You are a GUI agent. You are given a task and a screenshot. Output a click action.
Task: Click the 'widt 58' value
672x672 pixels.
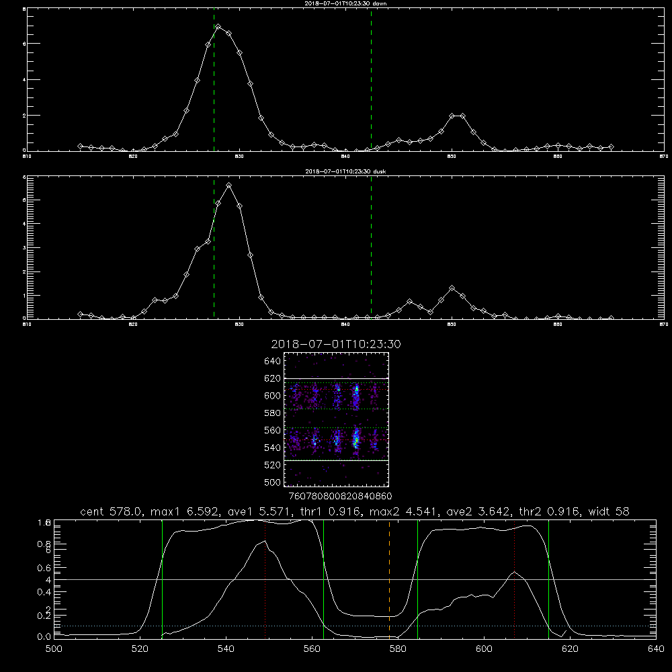pyautogui.click(x=609, y=511)
